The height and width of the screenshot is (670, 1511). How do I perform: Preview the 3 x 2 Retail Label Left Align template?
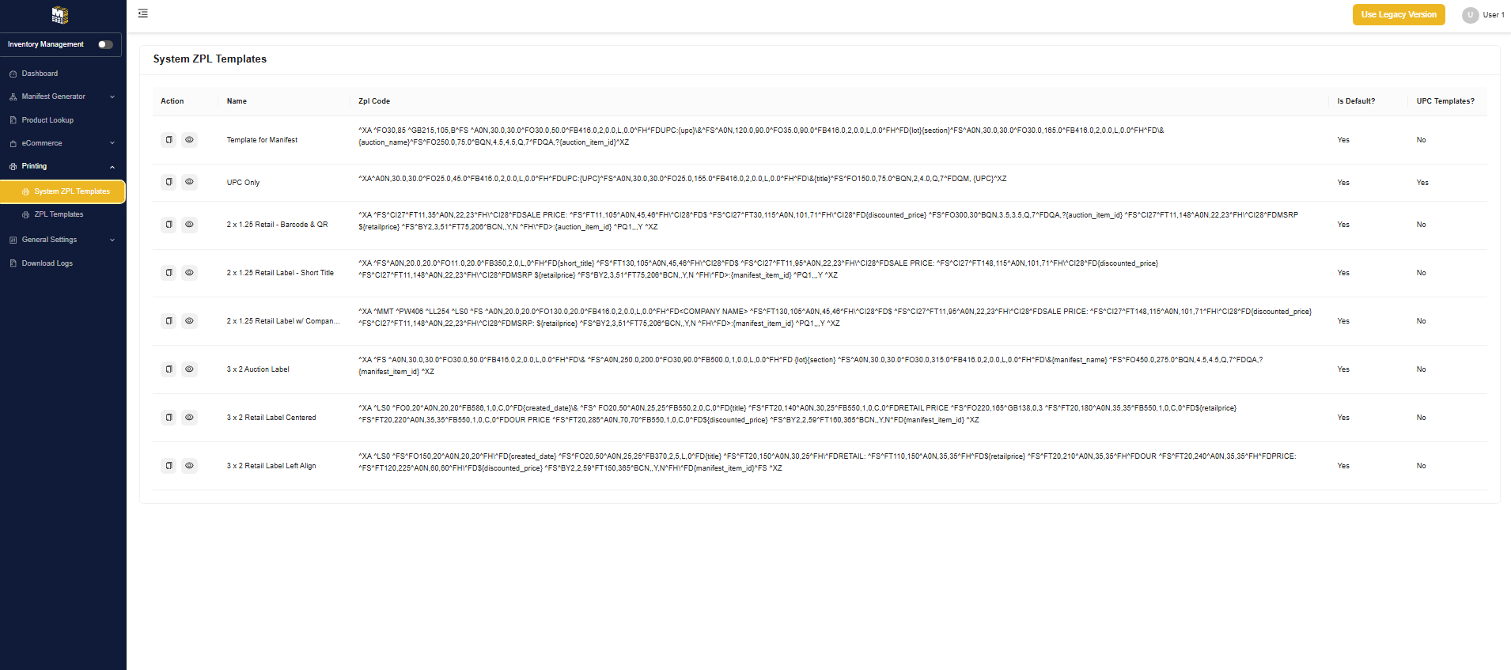pos(189,466)
